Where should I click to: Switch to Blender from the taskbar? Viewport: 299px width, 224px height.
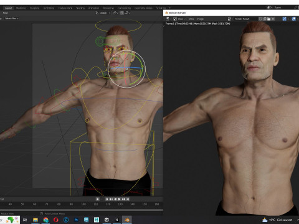tap(127, 220)
